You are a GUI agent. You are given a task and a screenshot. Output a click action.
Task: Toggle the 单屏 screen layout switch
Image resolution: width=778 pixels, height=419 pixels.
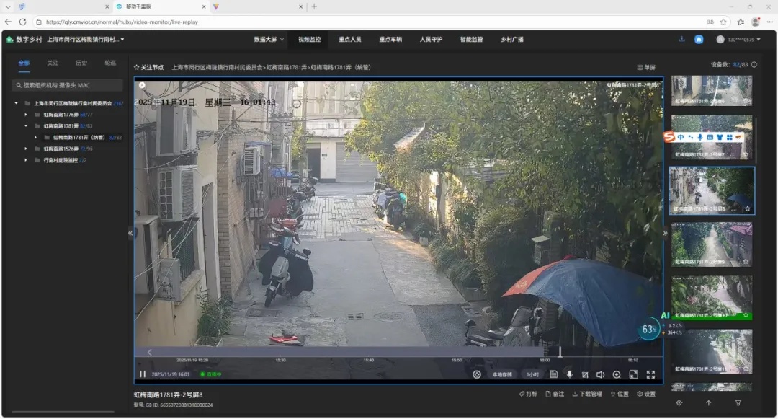(646, 67)
